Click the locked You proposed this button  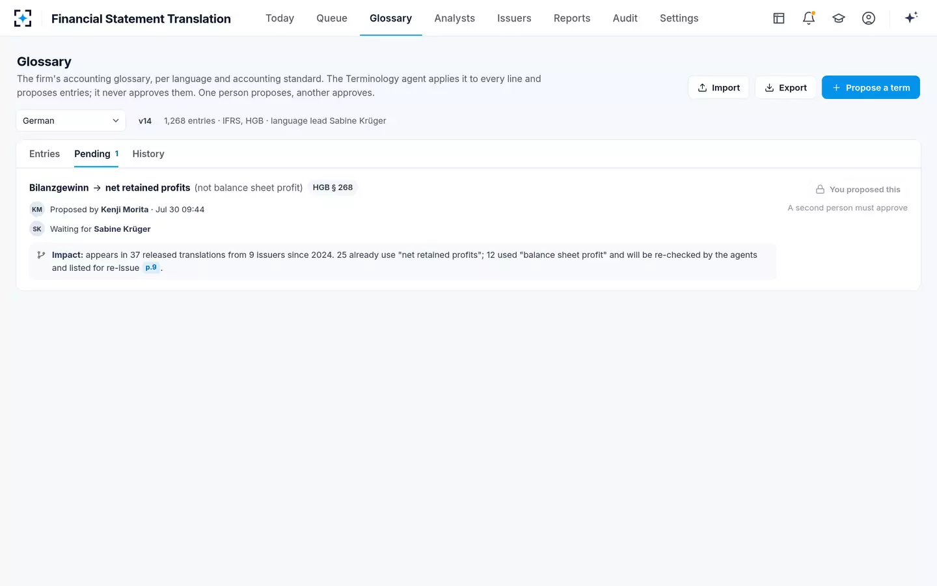tap(858, 189)
